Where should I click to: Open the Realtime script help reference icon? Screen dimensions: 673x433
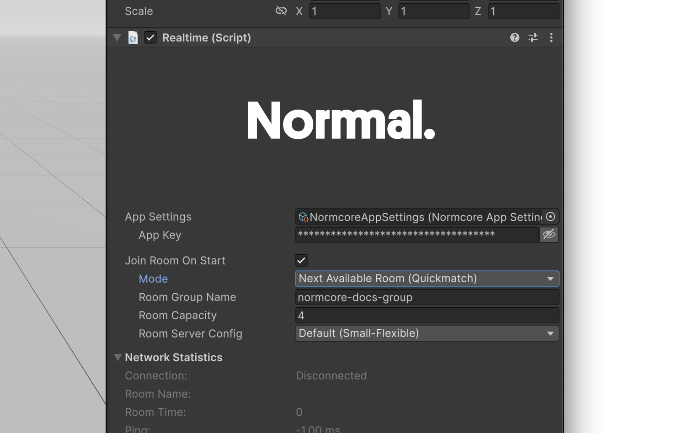coord(514,37)
